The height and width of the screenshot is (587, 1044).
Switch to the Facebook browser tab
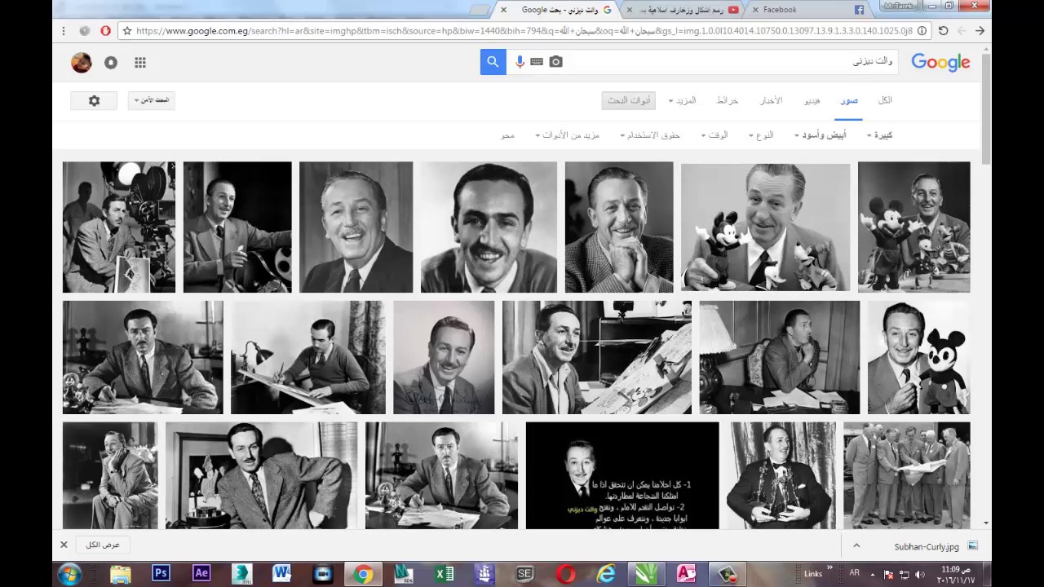807,10
